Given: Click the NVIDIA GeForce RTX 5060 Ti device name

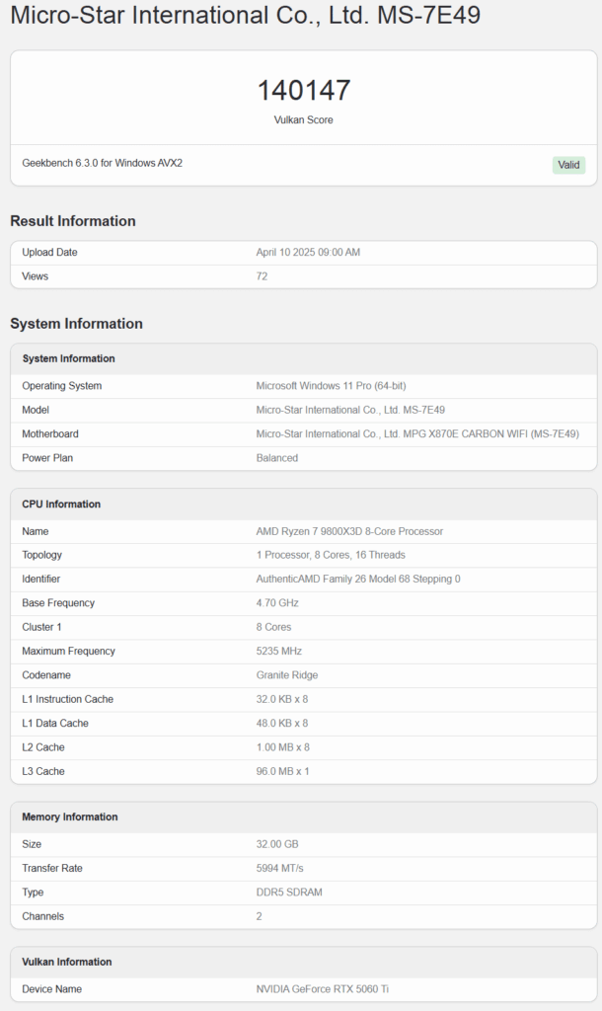Looking at the screenshot, I should coord(323,989).
